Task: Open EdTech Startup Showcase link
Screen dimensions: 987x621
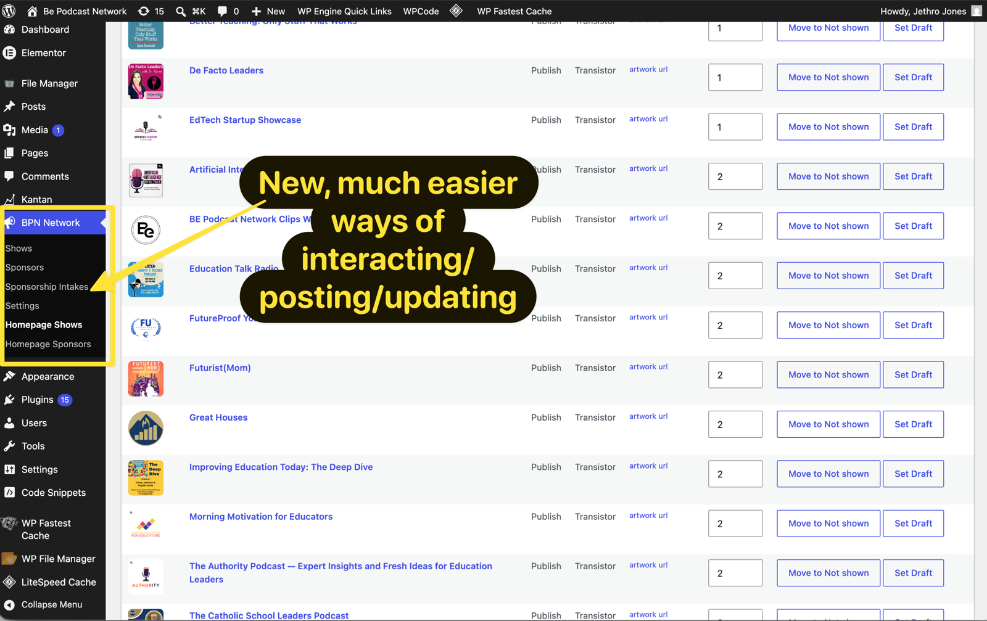Action: pyautogui.click(x=245, y=120)
